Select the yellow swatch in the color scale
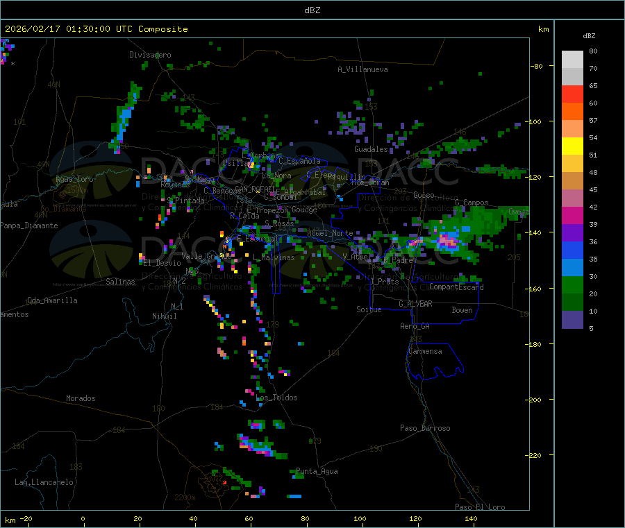This screenshot has height=528, width=625. [572, 146]
